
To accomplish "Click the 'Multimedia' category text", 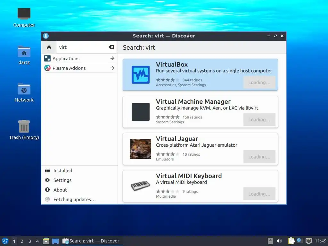I will point(166,196).
